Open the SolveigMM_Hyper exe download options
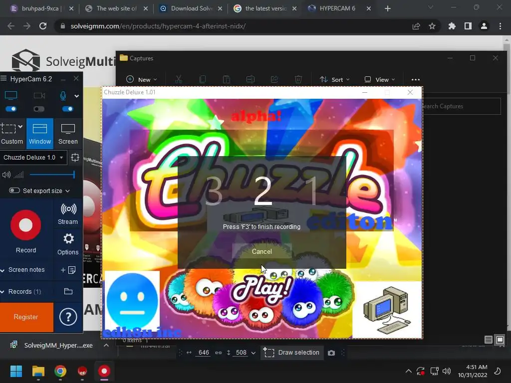This screenshot has height=383, width=511. (x=106, y=345)
